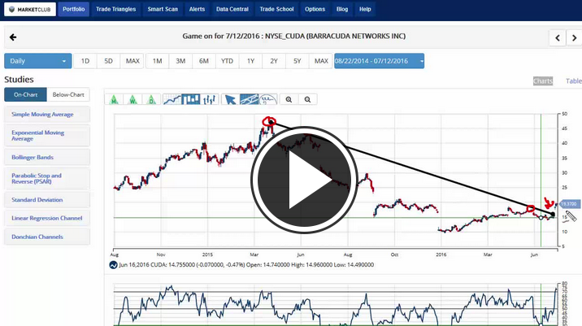Select the 1D intraday range
582x326 pixels.
(x=85, y=61)
